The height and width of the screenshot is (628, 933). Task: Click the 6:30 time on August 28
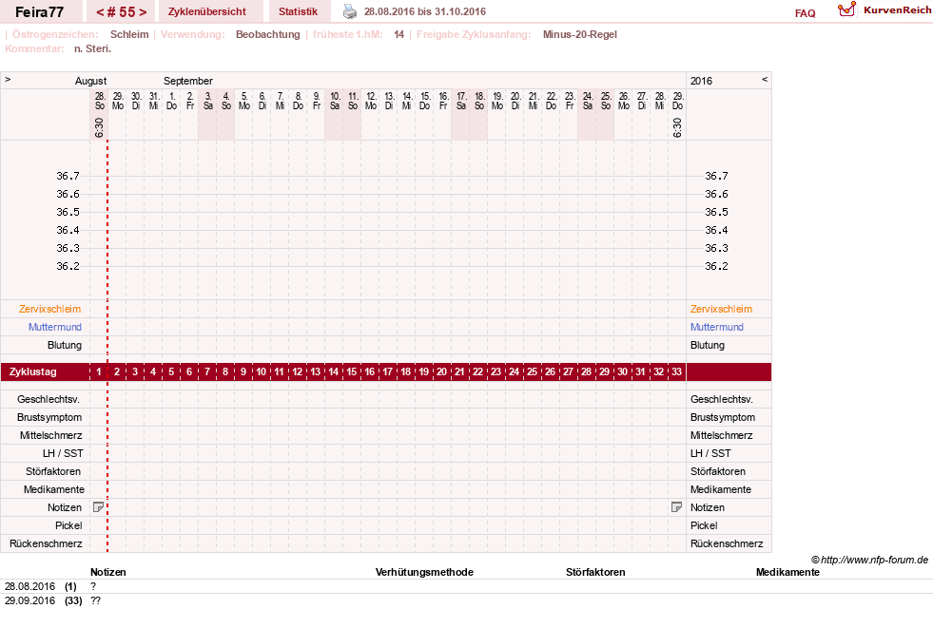99,127
